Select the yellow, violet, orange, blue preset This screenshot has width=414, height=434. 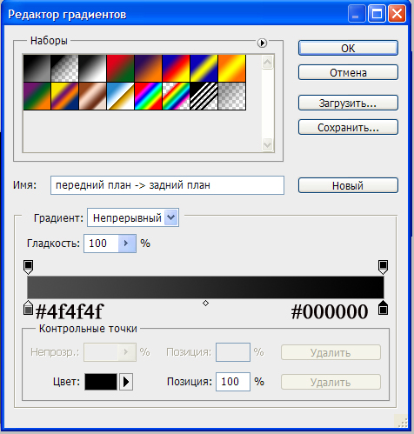(x=64, y=97)
